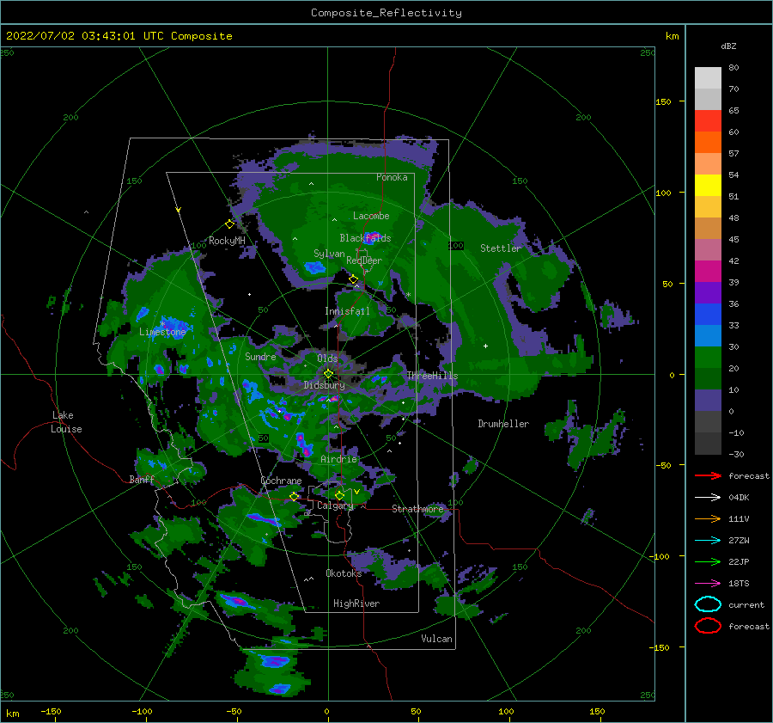Pick the bright red 65-60 dBZ swatch
This screenshot has height=723, width=773.
point(708,121)
